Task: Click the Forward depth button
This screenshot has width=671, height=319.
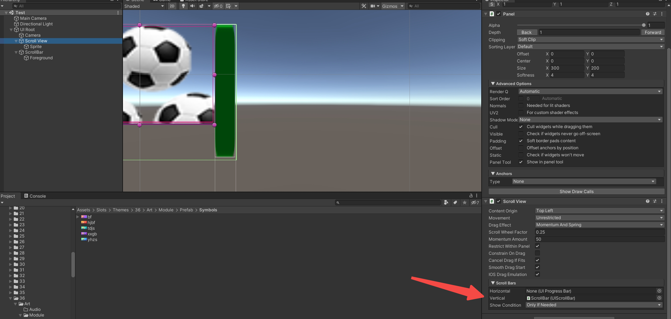Action: pos(653,32)
